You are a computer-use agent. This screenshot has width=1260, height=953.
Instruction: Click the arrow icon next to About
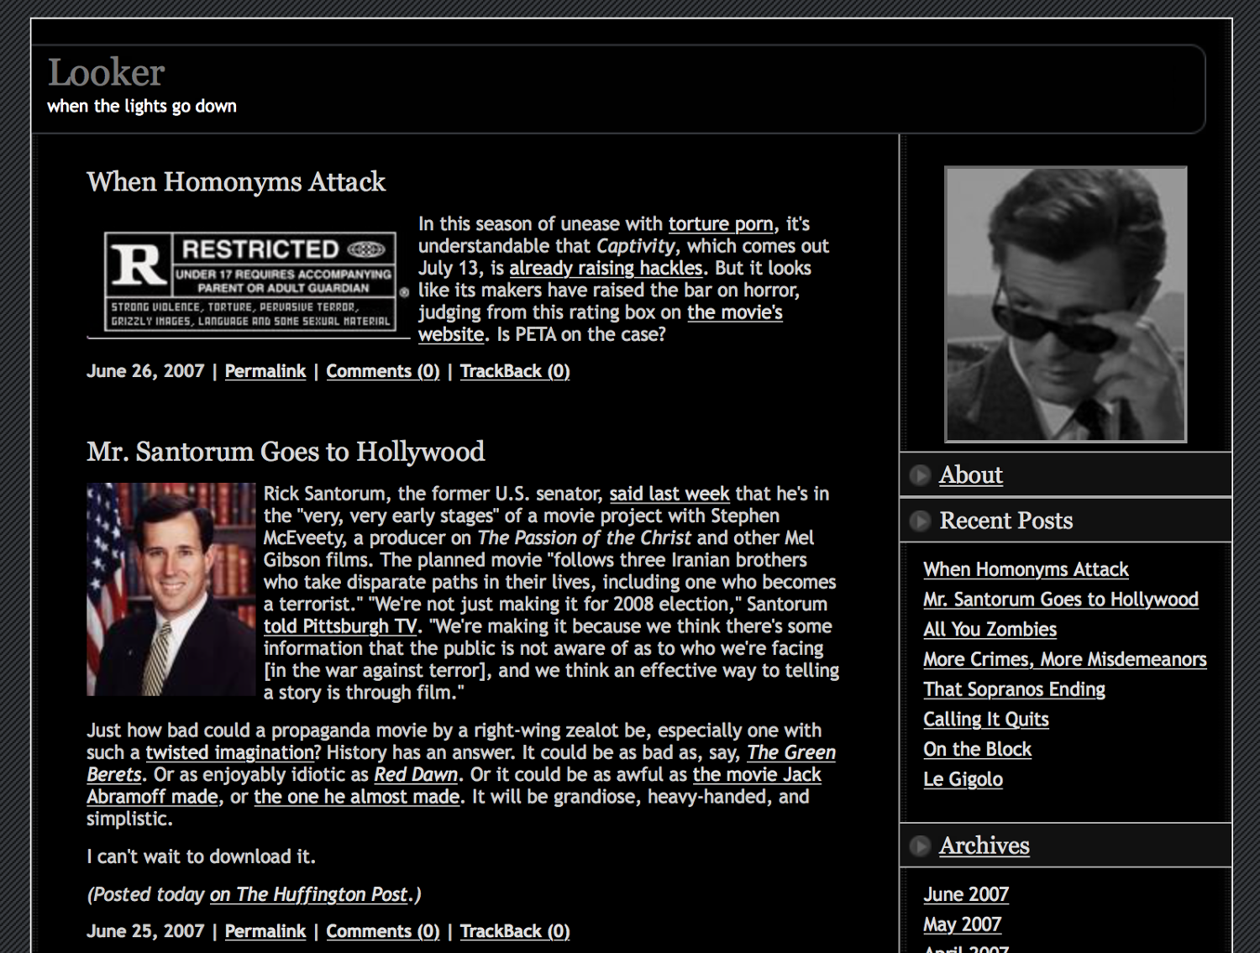point(920,475)
